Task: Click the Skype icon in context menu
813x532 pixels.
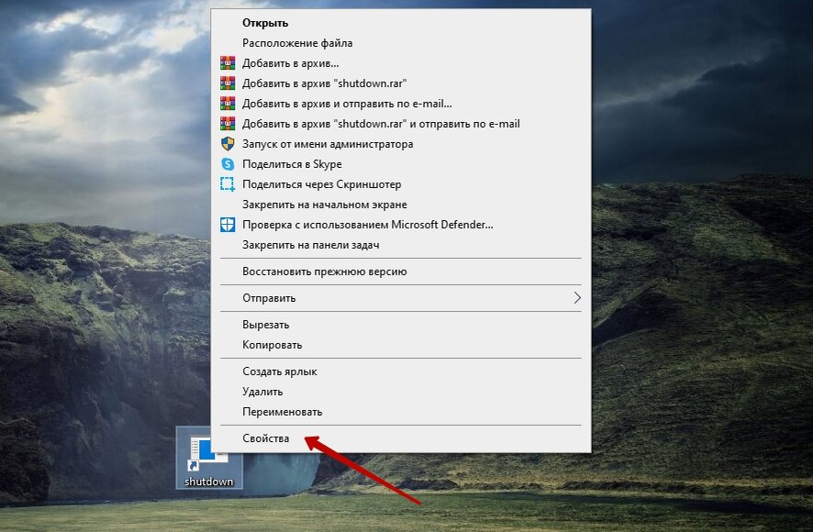Action: [228, 164]
